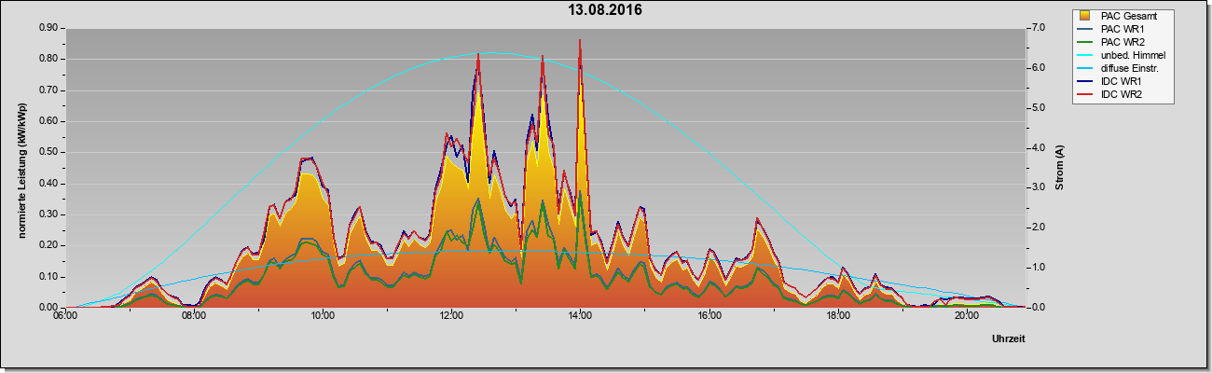The width and height of the screenshot is (1212, 373).
Task: Click the top of the cyan clear-sky curve
Action: pyautogui.click(x=492, y=53)
